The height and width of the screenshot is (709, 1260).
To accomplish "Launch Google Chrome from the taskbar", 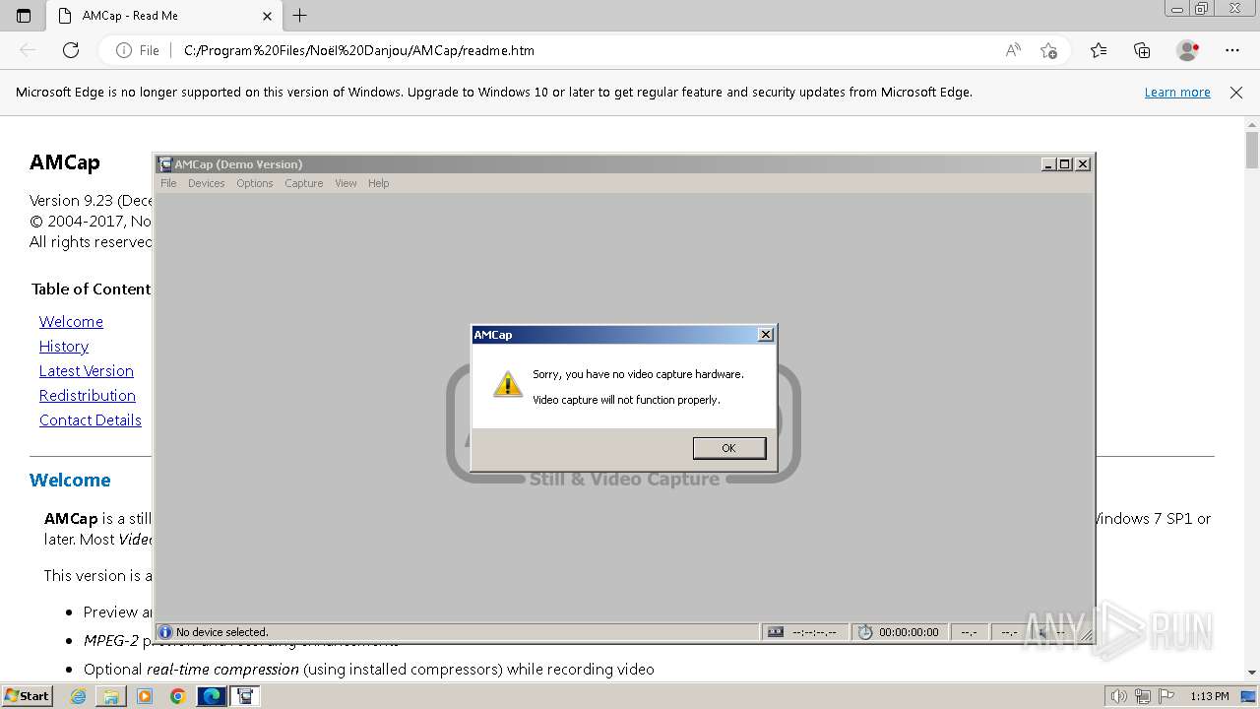I will click(x=177, y=696).
